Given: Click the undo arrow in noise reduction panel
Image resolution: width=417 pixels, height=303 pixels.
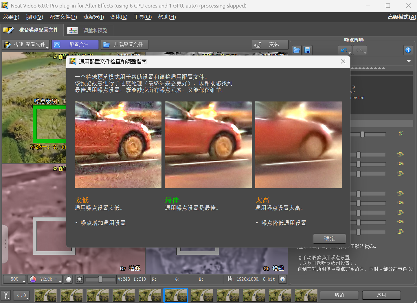Looking at the screenshot, I should [x=344, y=50].
